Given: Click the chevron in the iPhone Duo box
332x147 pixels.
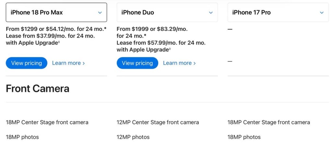Looking at the screenshot, I should tap(211, 13).
